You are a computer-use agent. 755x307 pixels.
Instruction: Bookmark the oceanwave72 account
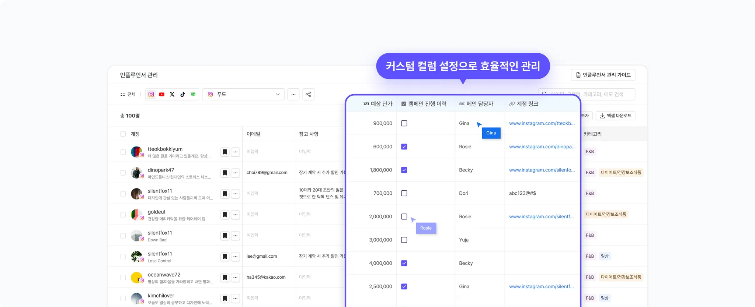click(x=225, y=278)
